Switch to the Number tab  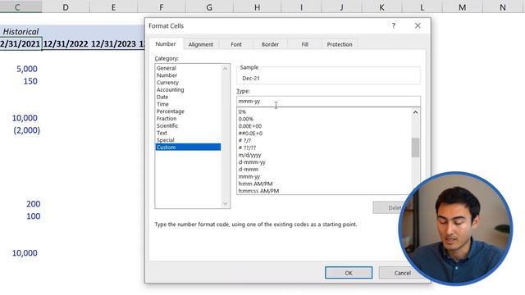(166, 44)
